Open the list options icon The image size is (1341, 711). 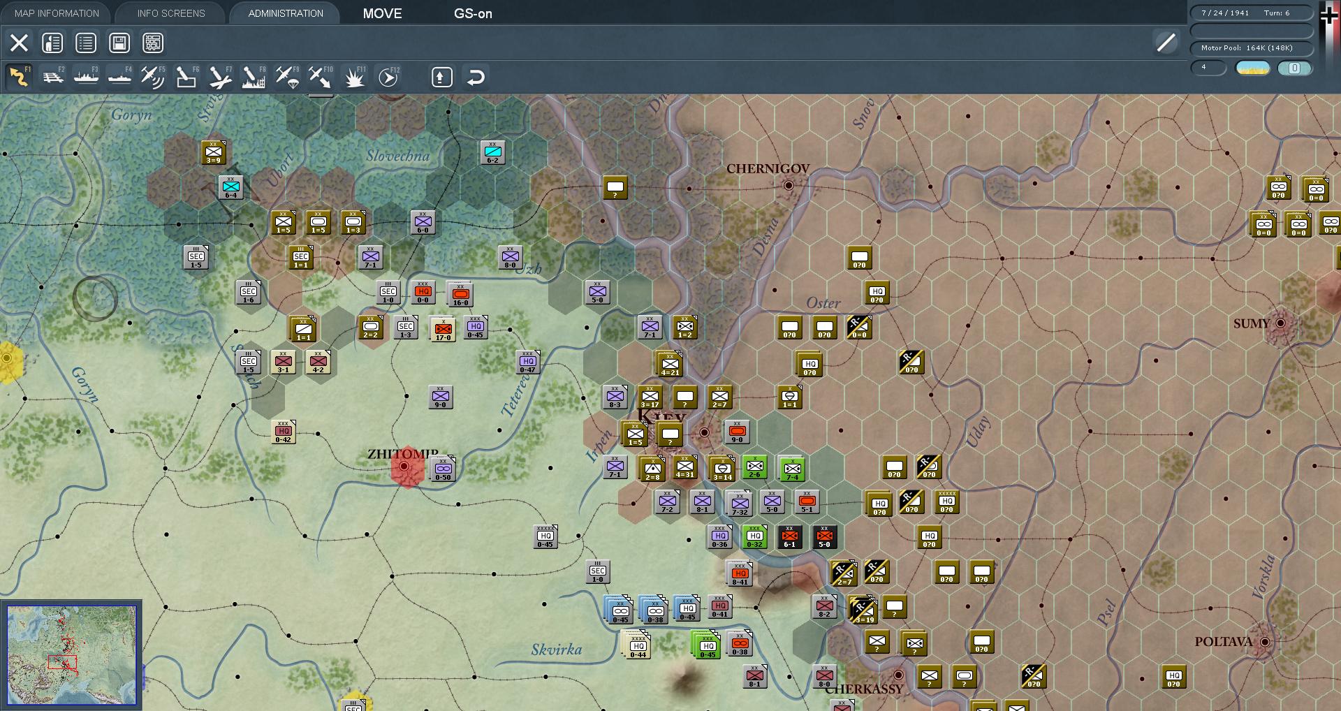[x=86, y=43]
